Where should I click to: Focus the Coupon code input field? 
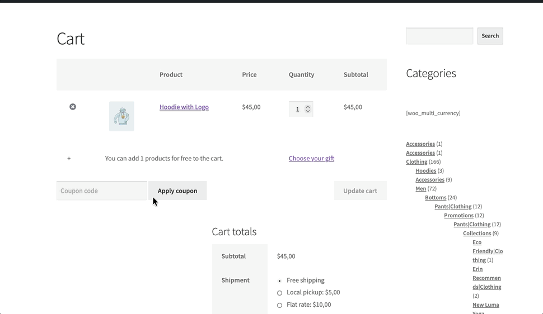pos(101,191)
